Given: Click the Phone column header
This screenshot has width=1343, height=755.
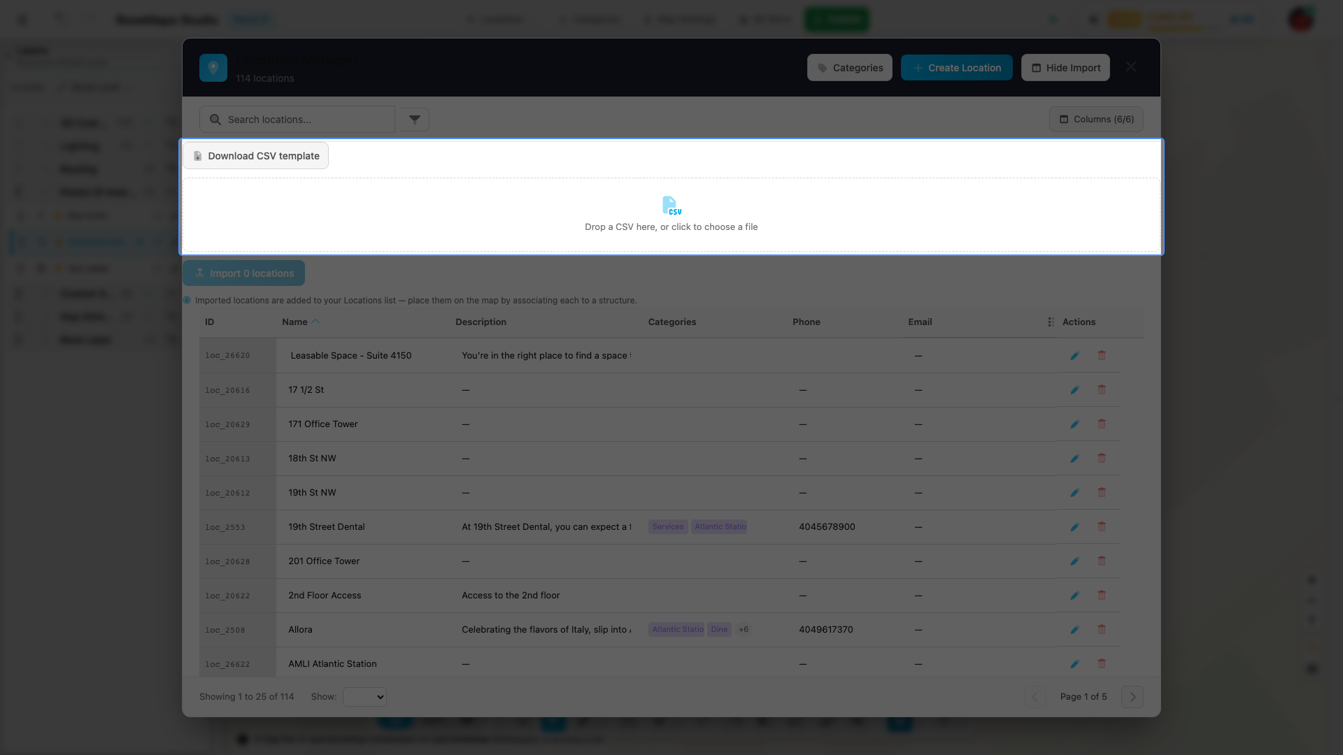Looking at the screenshot, I should [806, 322].
